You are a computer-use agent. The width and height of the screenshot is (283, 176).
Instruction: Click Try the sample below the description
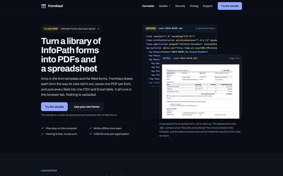(54, 107)
